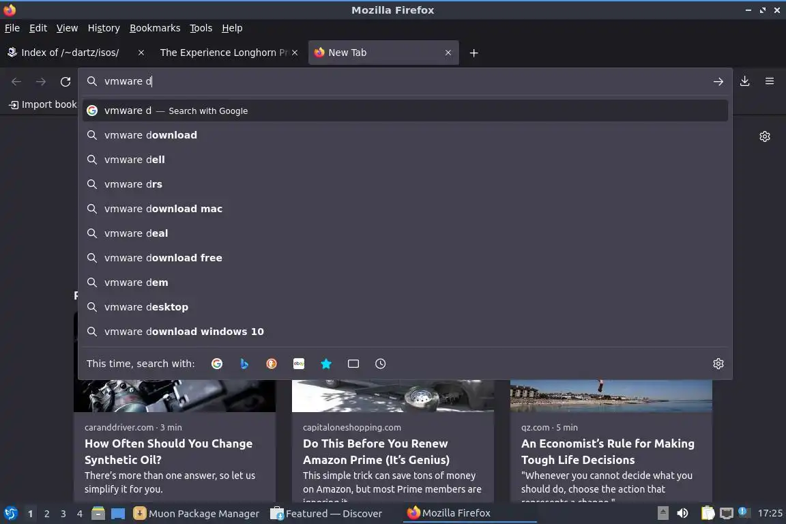Open the file manager icon in the taskbar

[98, 514]
